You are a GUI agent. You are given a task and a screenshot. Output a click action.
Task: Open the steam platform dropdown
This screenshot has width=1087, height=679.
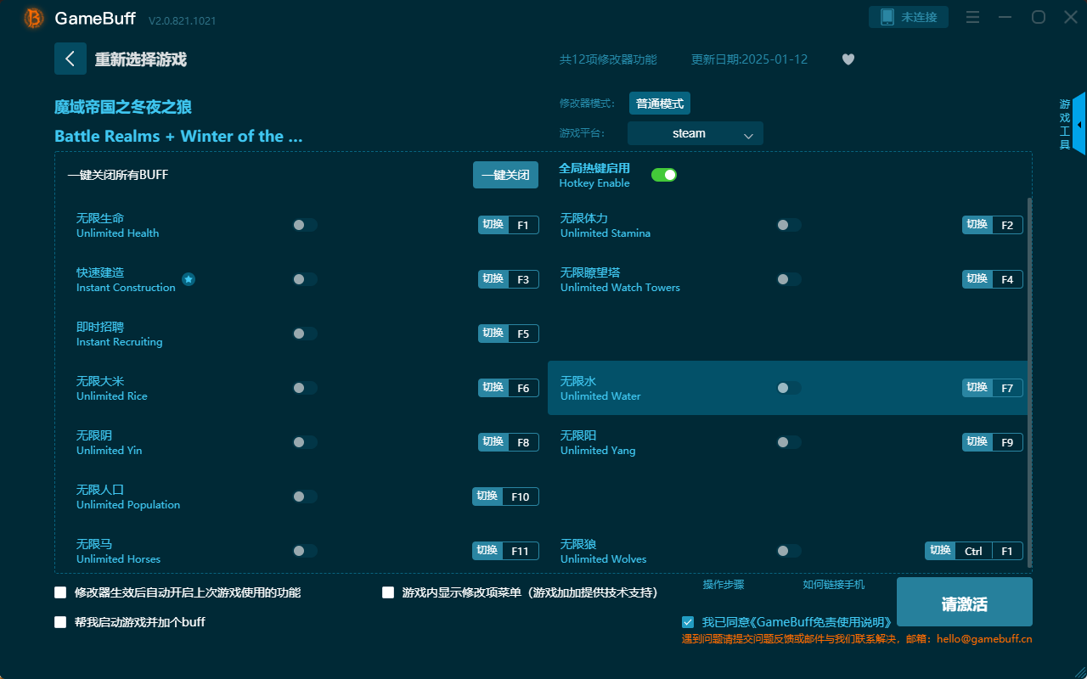pyautogui.click(x=695, y=133)
